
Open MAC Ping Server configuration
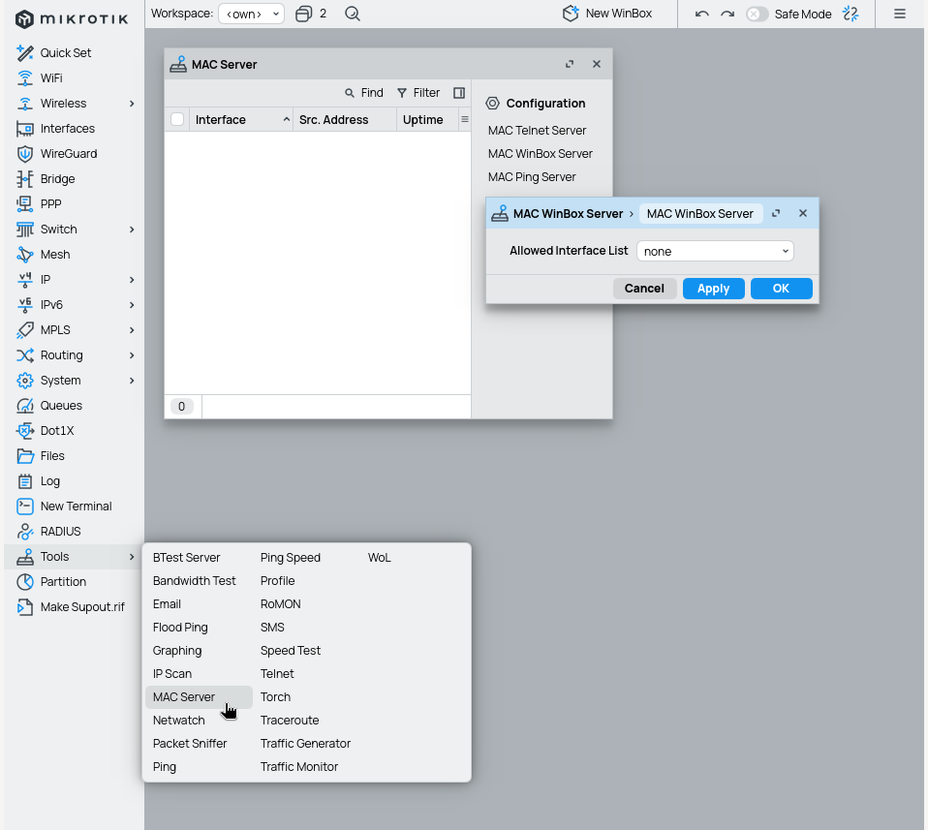[x=532, y=177]
